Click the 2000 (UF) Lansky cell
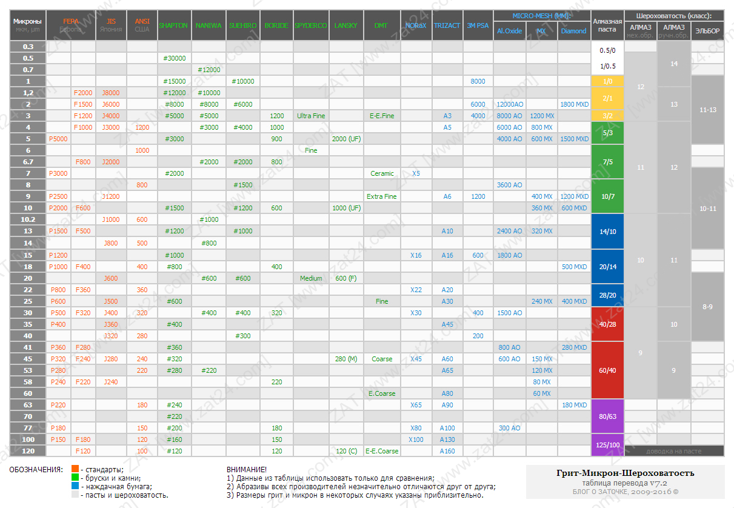This screenshot has height=508, width=734. (x=347, y=139)
